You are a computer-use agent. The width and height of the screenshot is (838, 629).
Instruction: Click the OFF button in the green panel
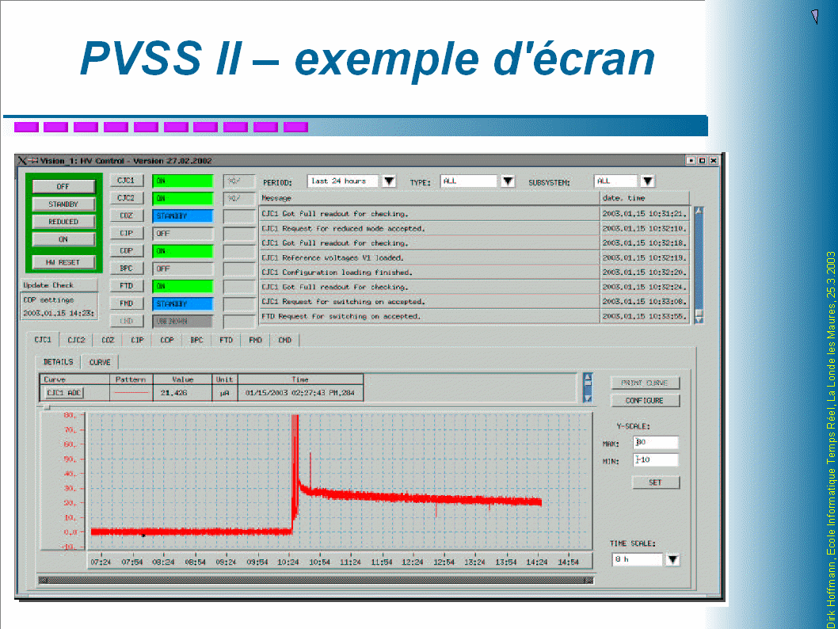[x=63, y=186]
